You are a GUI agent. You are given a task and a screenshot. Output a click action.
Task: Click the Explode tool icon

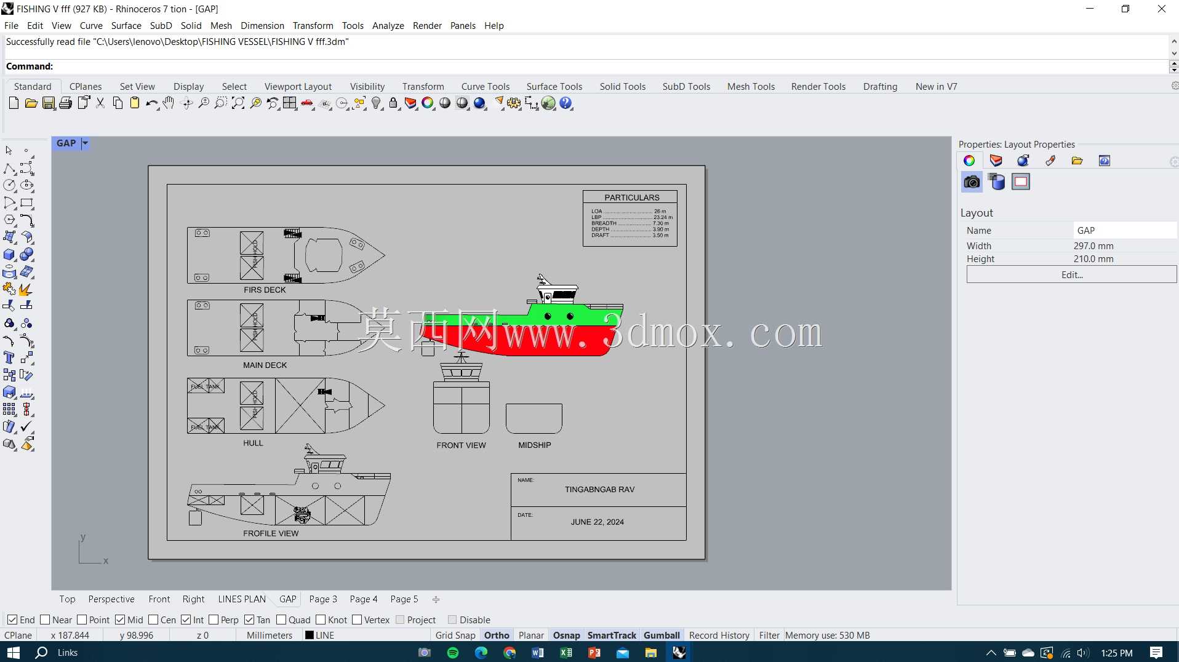(x=26, y=289)
